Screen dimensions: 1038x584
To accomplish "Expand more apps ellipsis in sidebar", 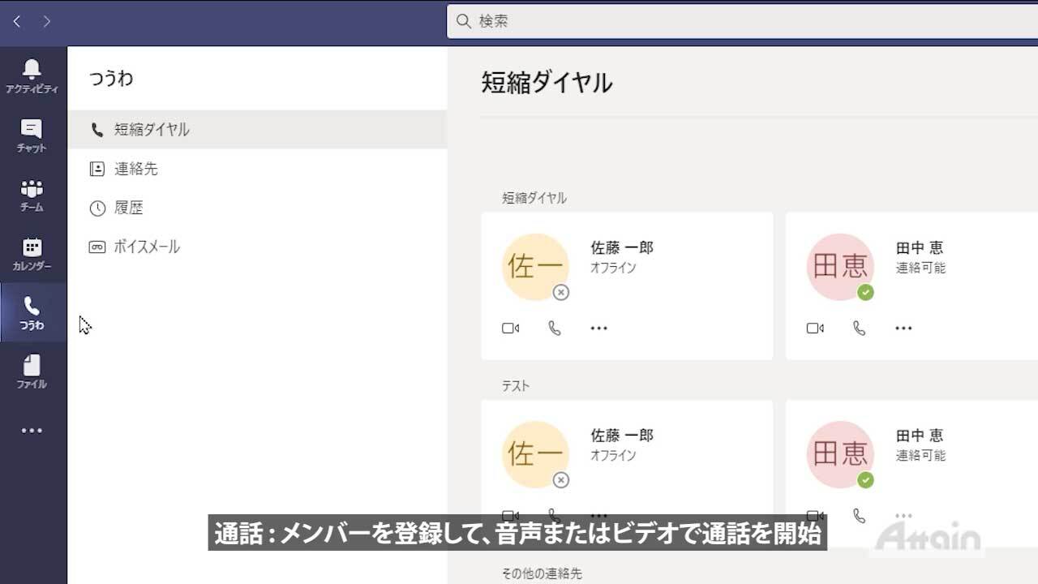I will click(32, 431).
